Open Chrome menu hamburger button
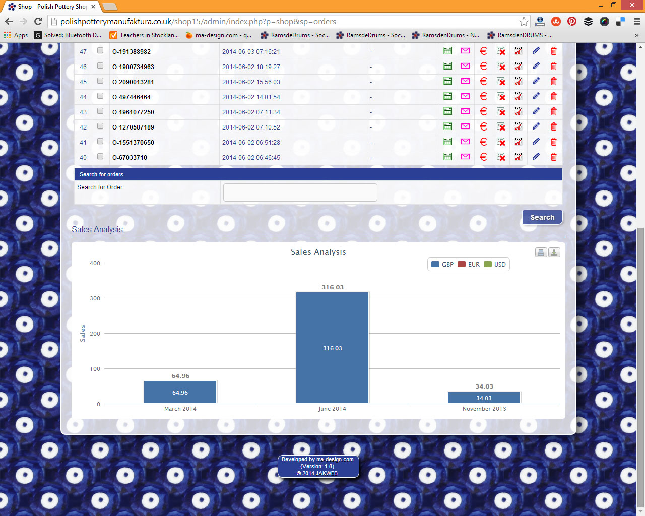The image size is (645, 516). [636, 22]
